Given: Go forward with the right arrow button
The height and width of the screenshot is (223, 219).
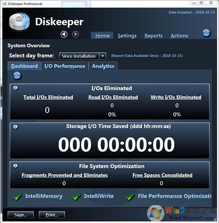Looking at the screenshot, I should [x=75, y=35].
